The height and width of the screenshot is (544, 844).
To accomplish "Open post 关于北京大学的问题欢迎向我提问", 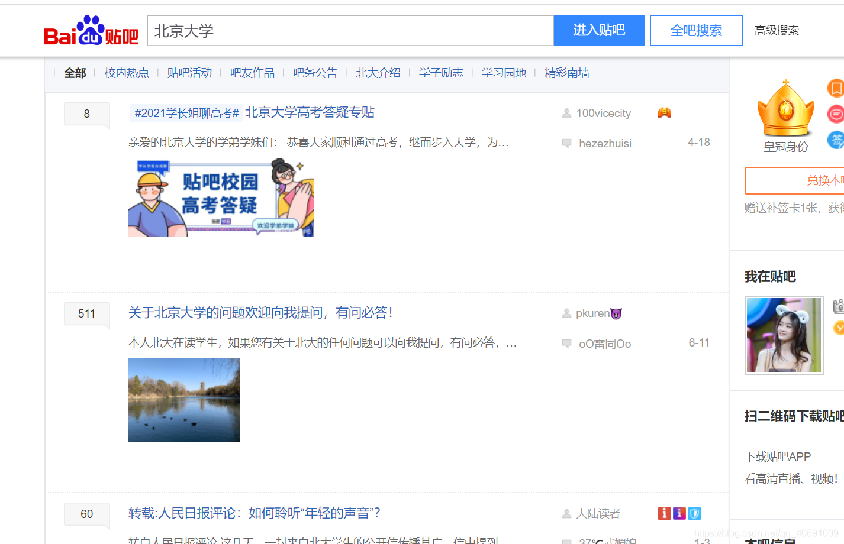I will [260, 313].
